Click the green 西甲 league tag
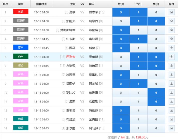The height and width of the screenshot is (140, 178). click(21, 57)
